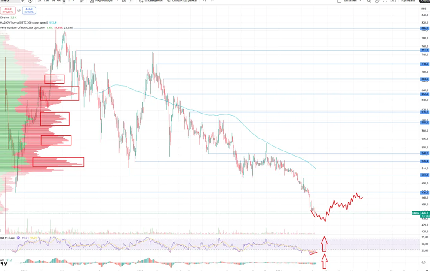Open the Оповещения alerts button
Screen dimensions: 430x271
[x=150, y=1]
